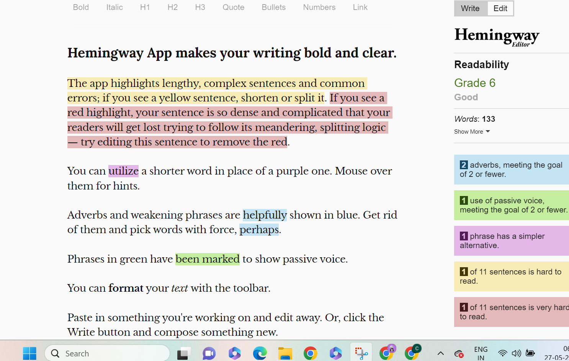
Task: Show hidden system tray icons
Action: 441,353
